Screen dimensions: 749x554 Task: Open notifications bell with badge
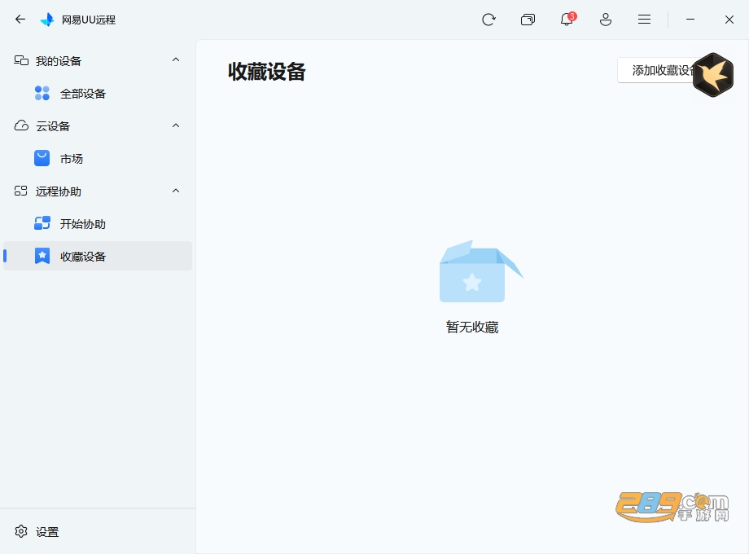pos(567,19)
